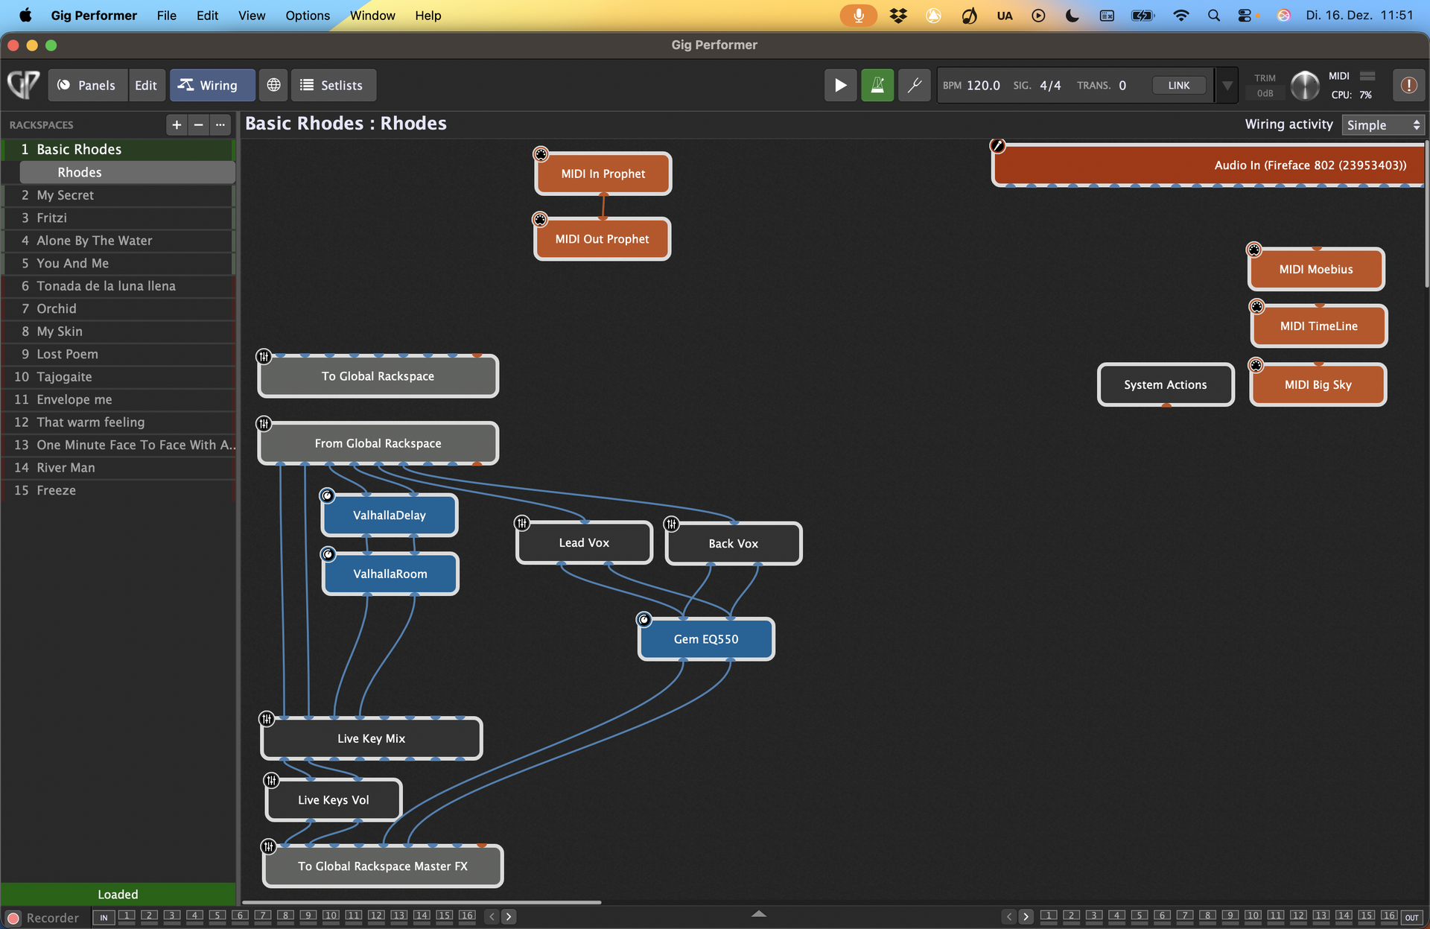This screenshot has width=1430, height=929.
Task: Toggle the Wiring view button
Action: [212, 85]
